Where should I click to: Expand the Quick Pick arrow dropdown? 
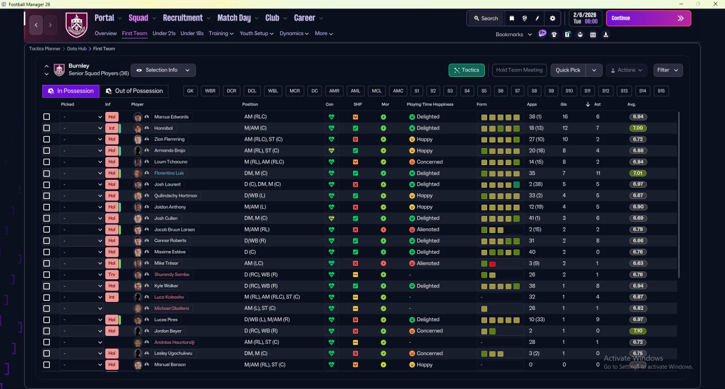[594, 70]
